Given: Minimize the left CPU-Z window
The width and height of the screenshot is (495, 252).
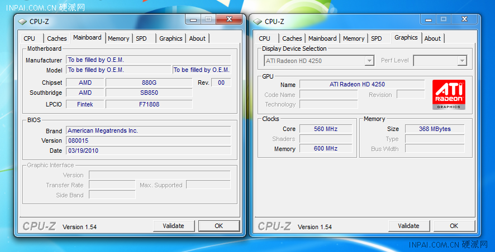Looking at the screenshot, I should (x=193, y=20).
